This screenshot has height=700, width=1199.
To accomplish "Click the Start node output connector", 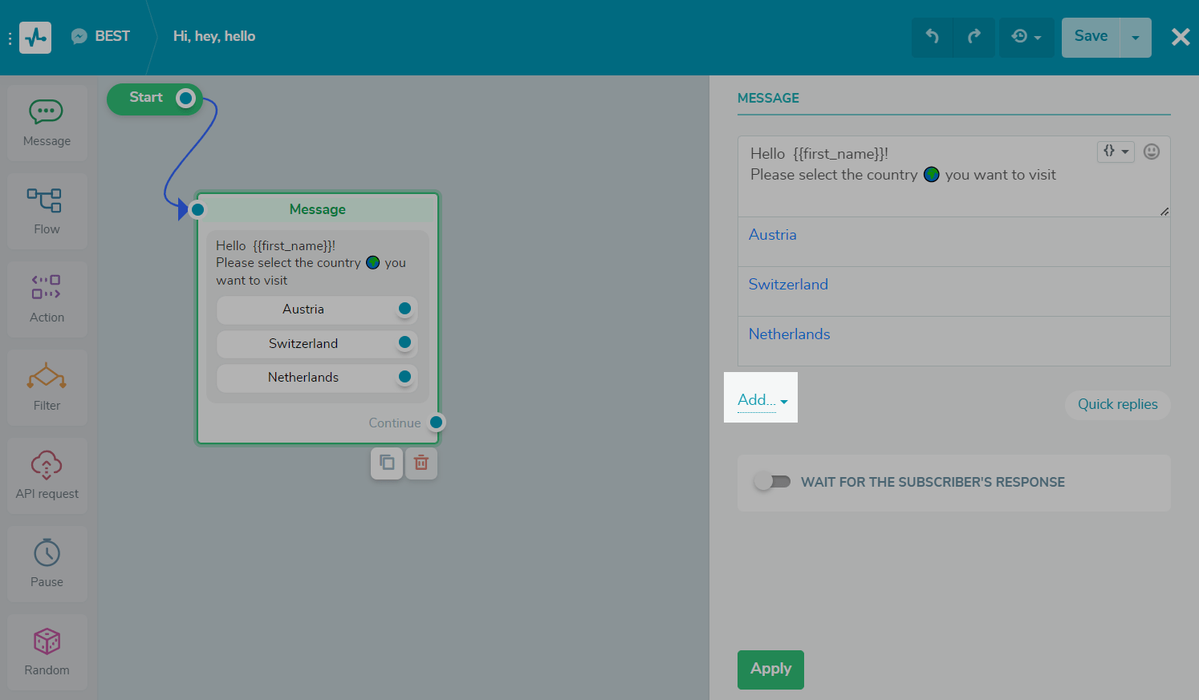I will [185, 98].
